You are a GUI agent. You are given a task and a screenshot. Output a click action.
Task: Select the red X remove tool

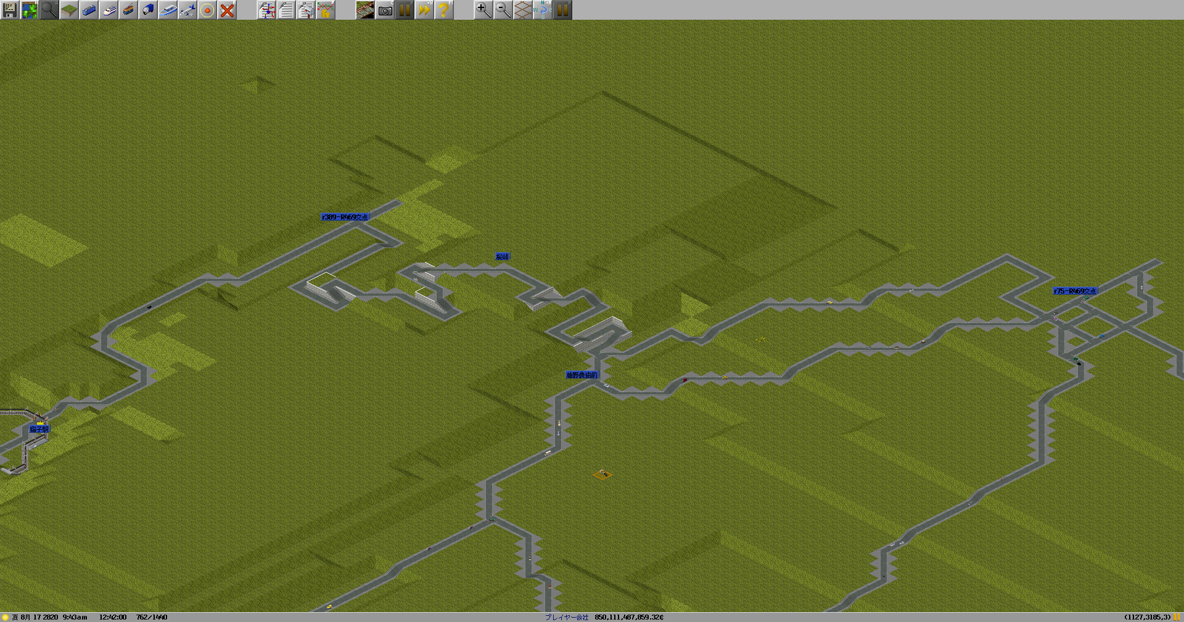(227, 10)
